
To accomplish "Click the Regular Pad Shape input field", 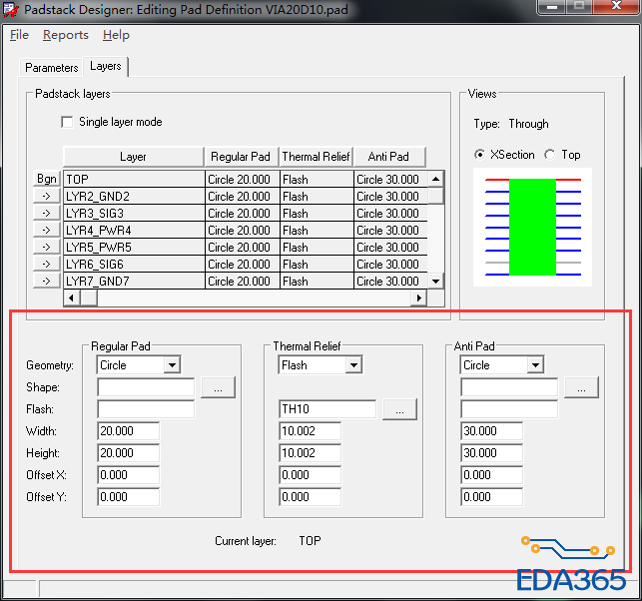I will (x=146, y=387).
